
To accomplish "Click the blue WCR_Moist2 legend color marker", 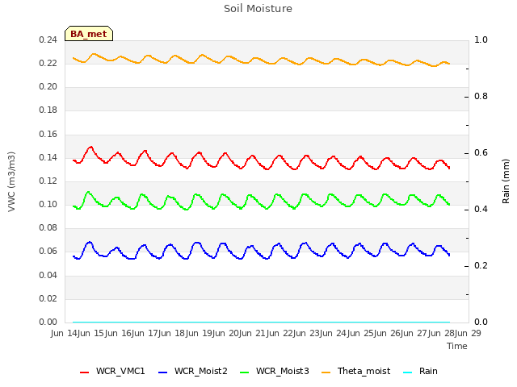I will [x=163, y=372].
